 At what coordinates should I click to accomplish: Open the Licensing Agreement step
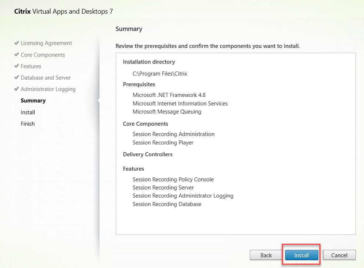pyautogui.click(x=46, y=43)
